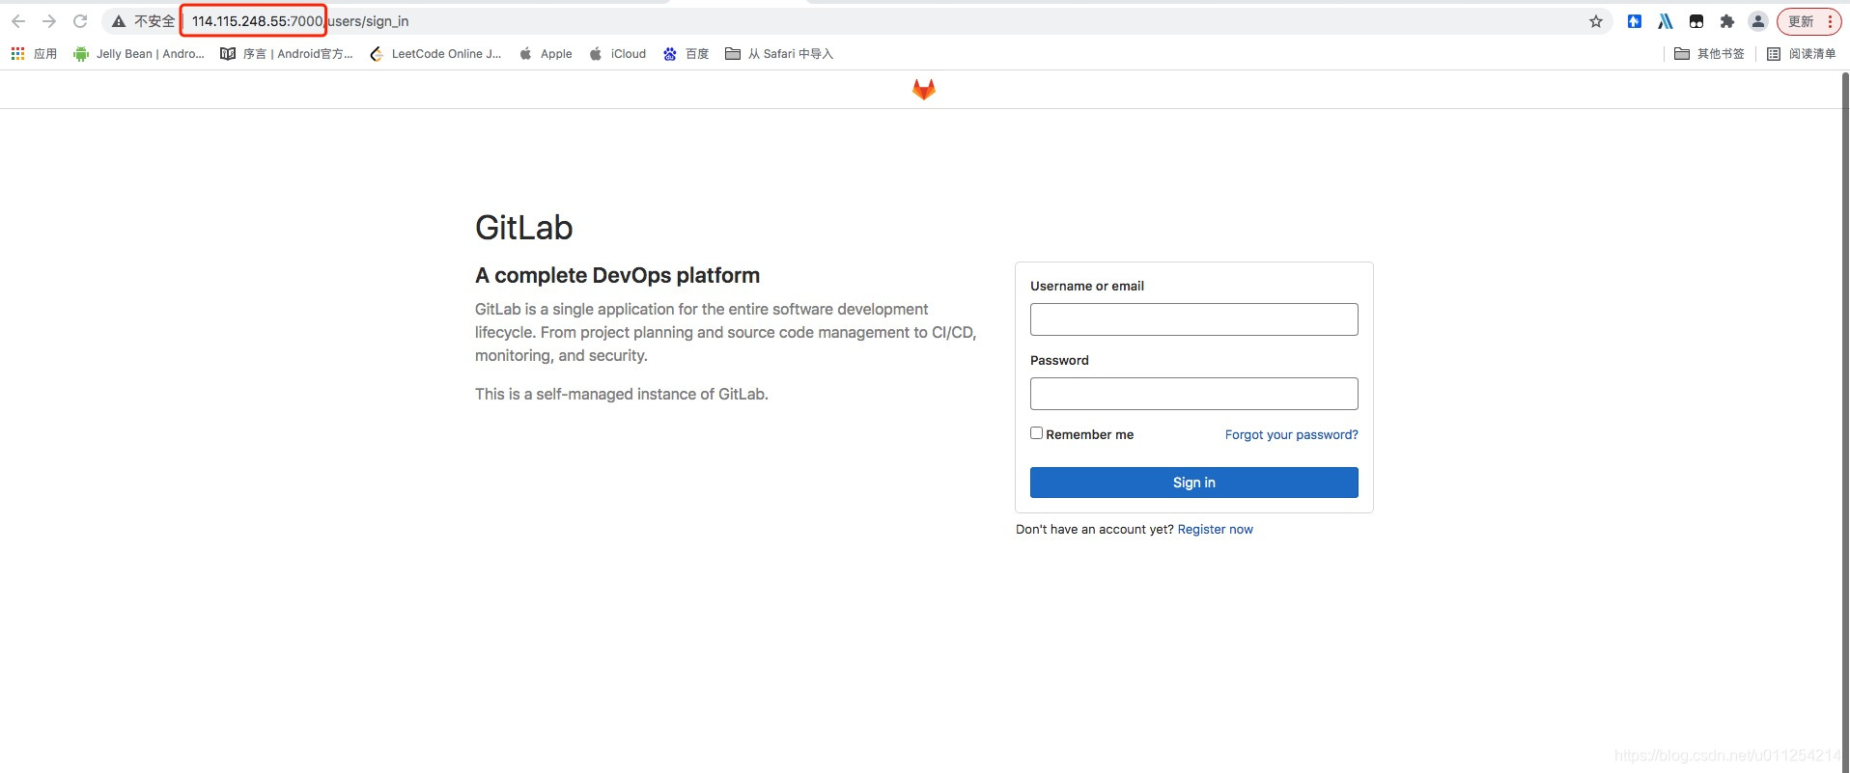
Task: Open the Extensions puzzle piece menu
Action: pos(1727,21)
